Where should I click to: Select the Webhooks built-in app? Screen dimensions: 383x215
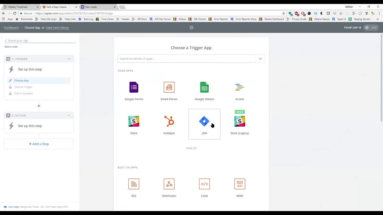pos(169,184)
